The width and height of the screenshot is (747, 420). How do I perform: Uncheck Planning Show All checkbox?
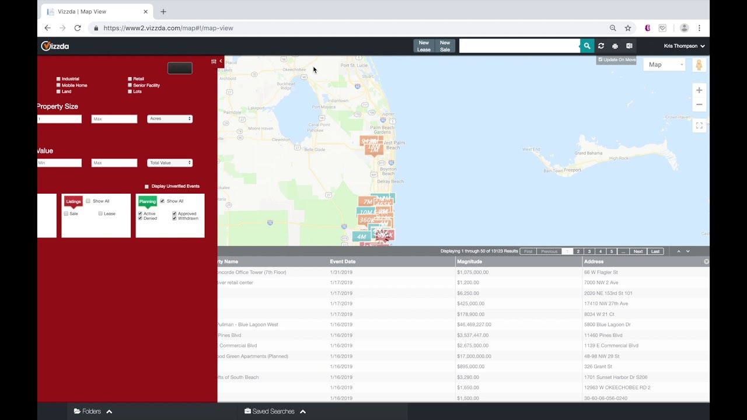point(162,201)
